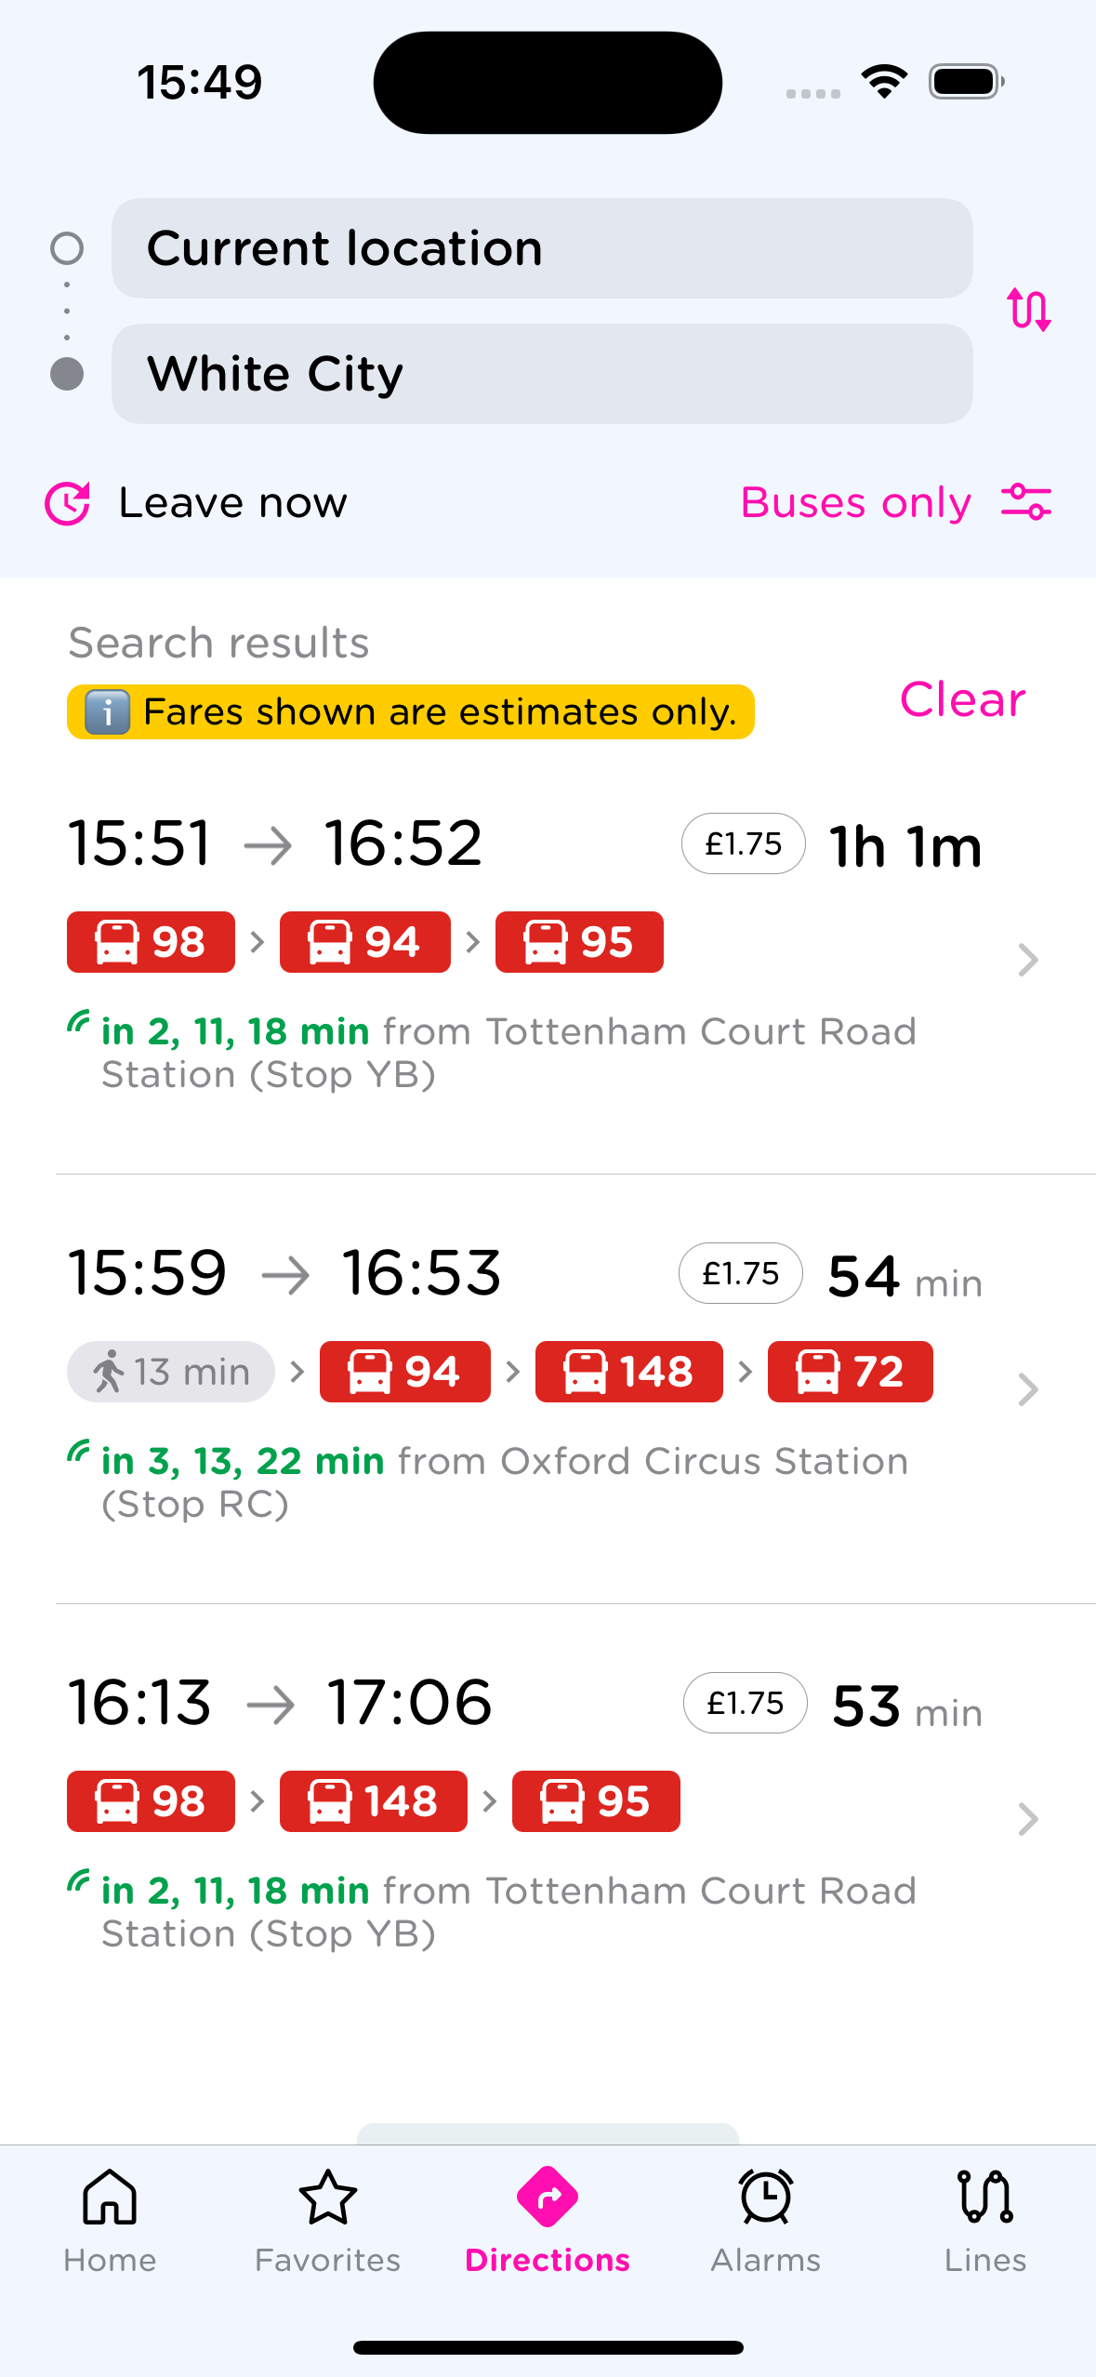Select the Directions tab icon
1096x2377 pixels.
tap(548, 2198)
